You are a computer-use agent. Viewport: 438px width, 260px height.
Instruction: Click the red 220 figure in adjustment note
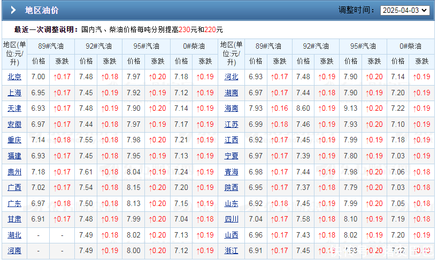210,29
